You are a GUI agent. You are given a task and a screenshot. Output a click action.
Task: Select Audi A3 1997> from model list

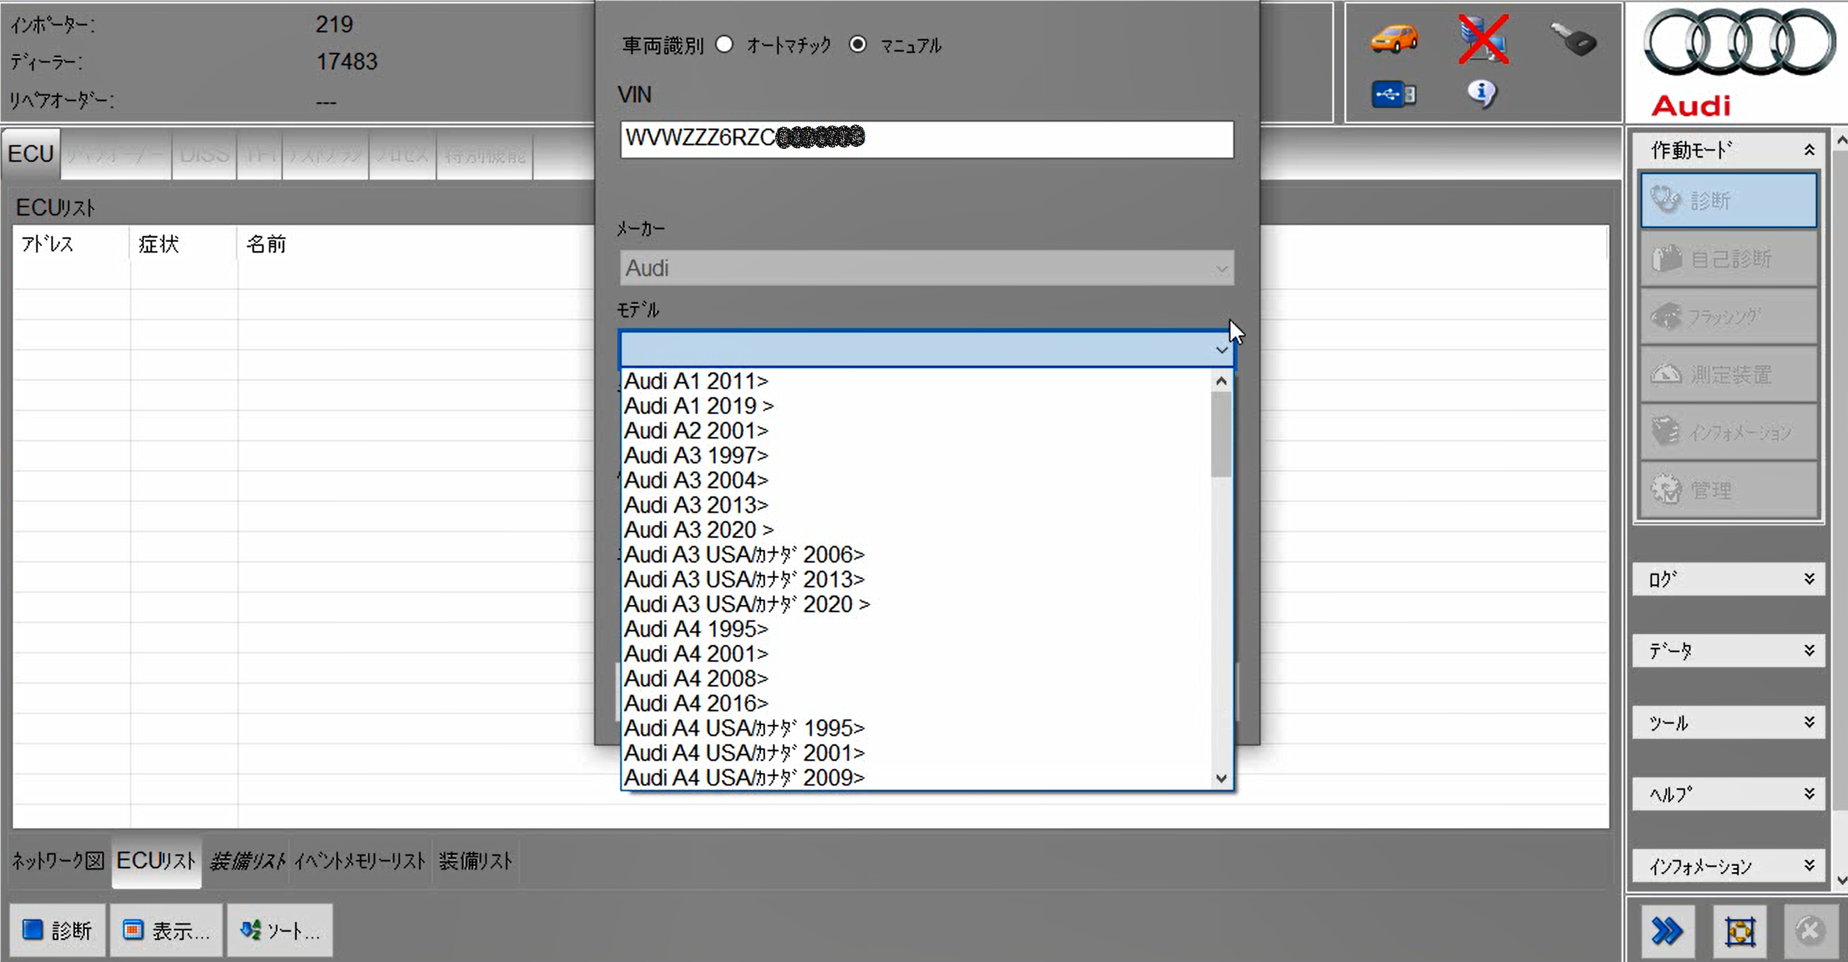point(916,456)
